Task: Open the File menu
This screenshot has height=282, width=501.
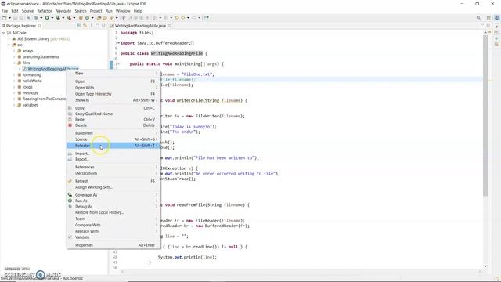Action: [x=5, y=11]
